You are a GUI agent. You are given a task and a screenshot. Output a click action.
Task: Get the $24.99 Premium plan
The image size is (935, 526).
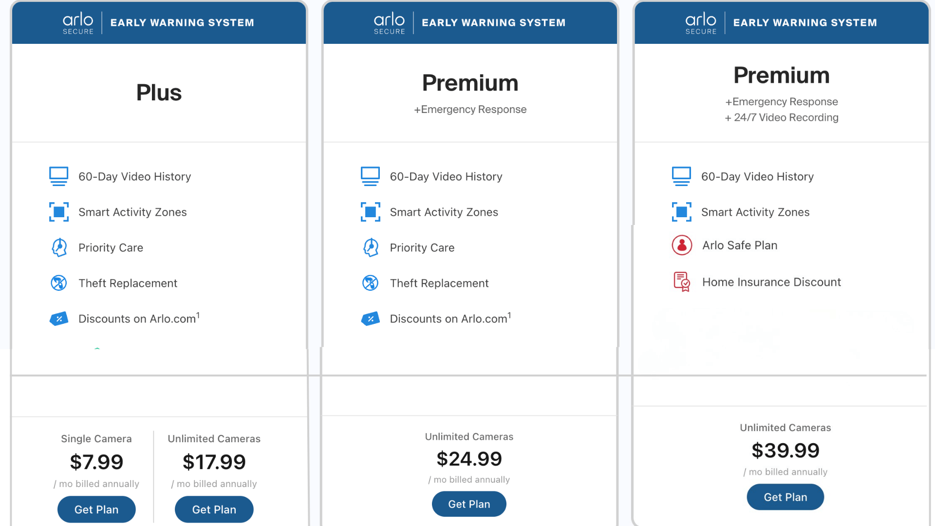coord(469,504)
